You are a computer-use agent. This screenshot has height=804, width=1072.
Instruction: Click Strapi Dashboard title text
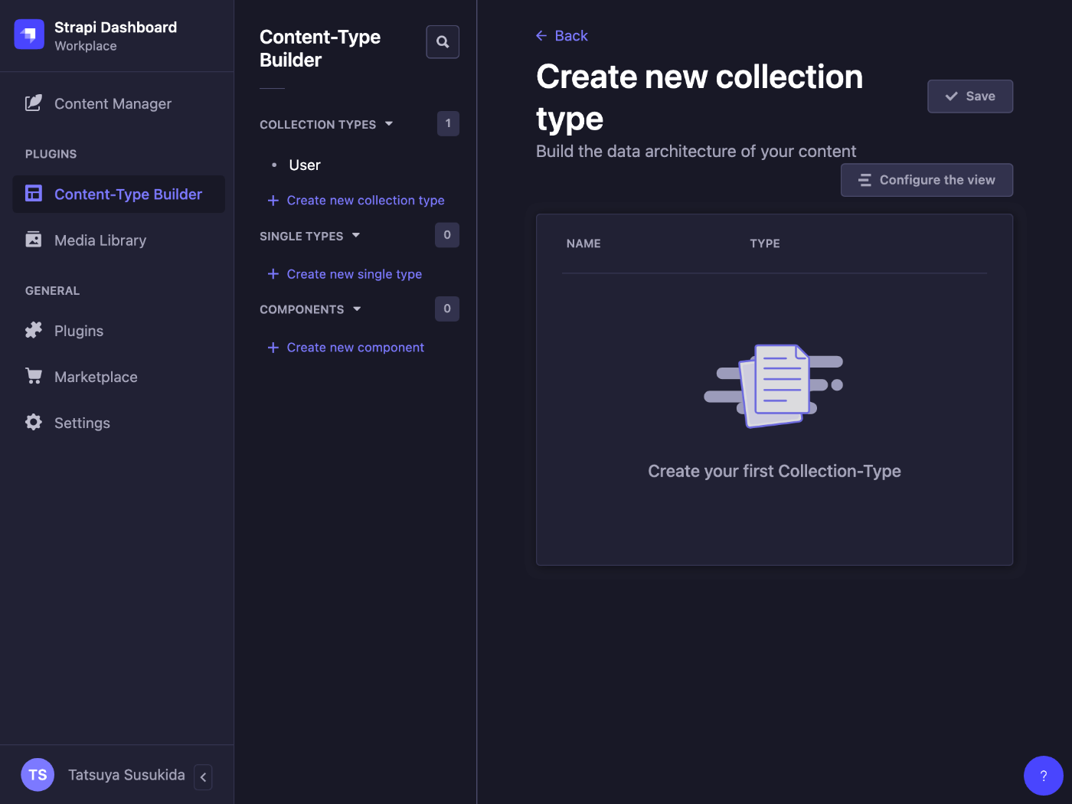(x=116, y=28)
